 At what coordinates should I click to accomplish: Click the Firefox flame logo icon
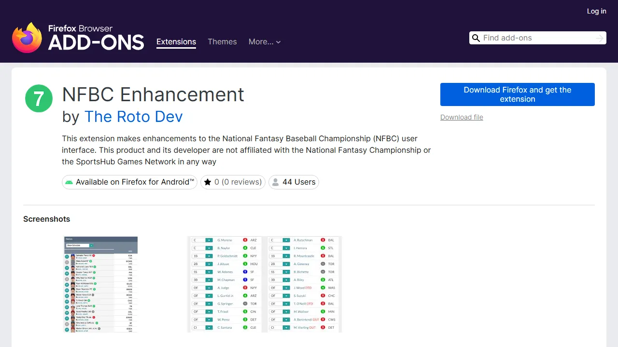click(x=27, y=38)
